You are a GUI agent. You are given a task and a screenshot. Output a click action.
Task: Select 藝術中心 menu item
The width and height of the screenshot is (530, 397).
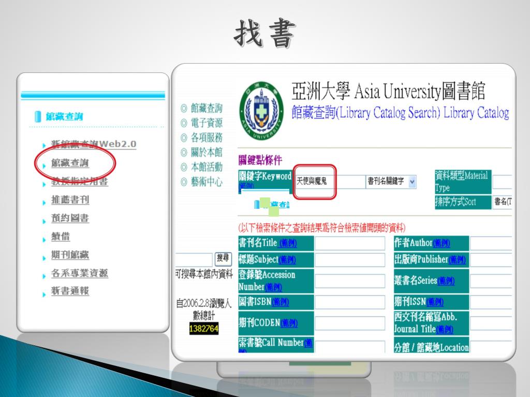[x=207, y=181]
